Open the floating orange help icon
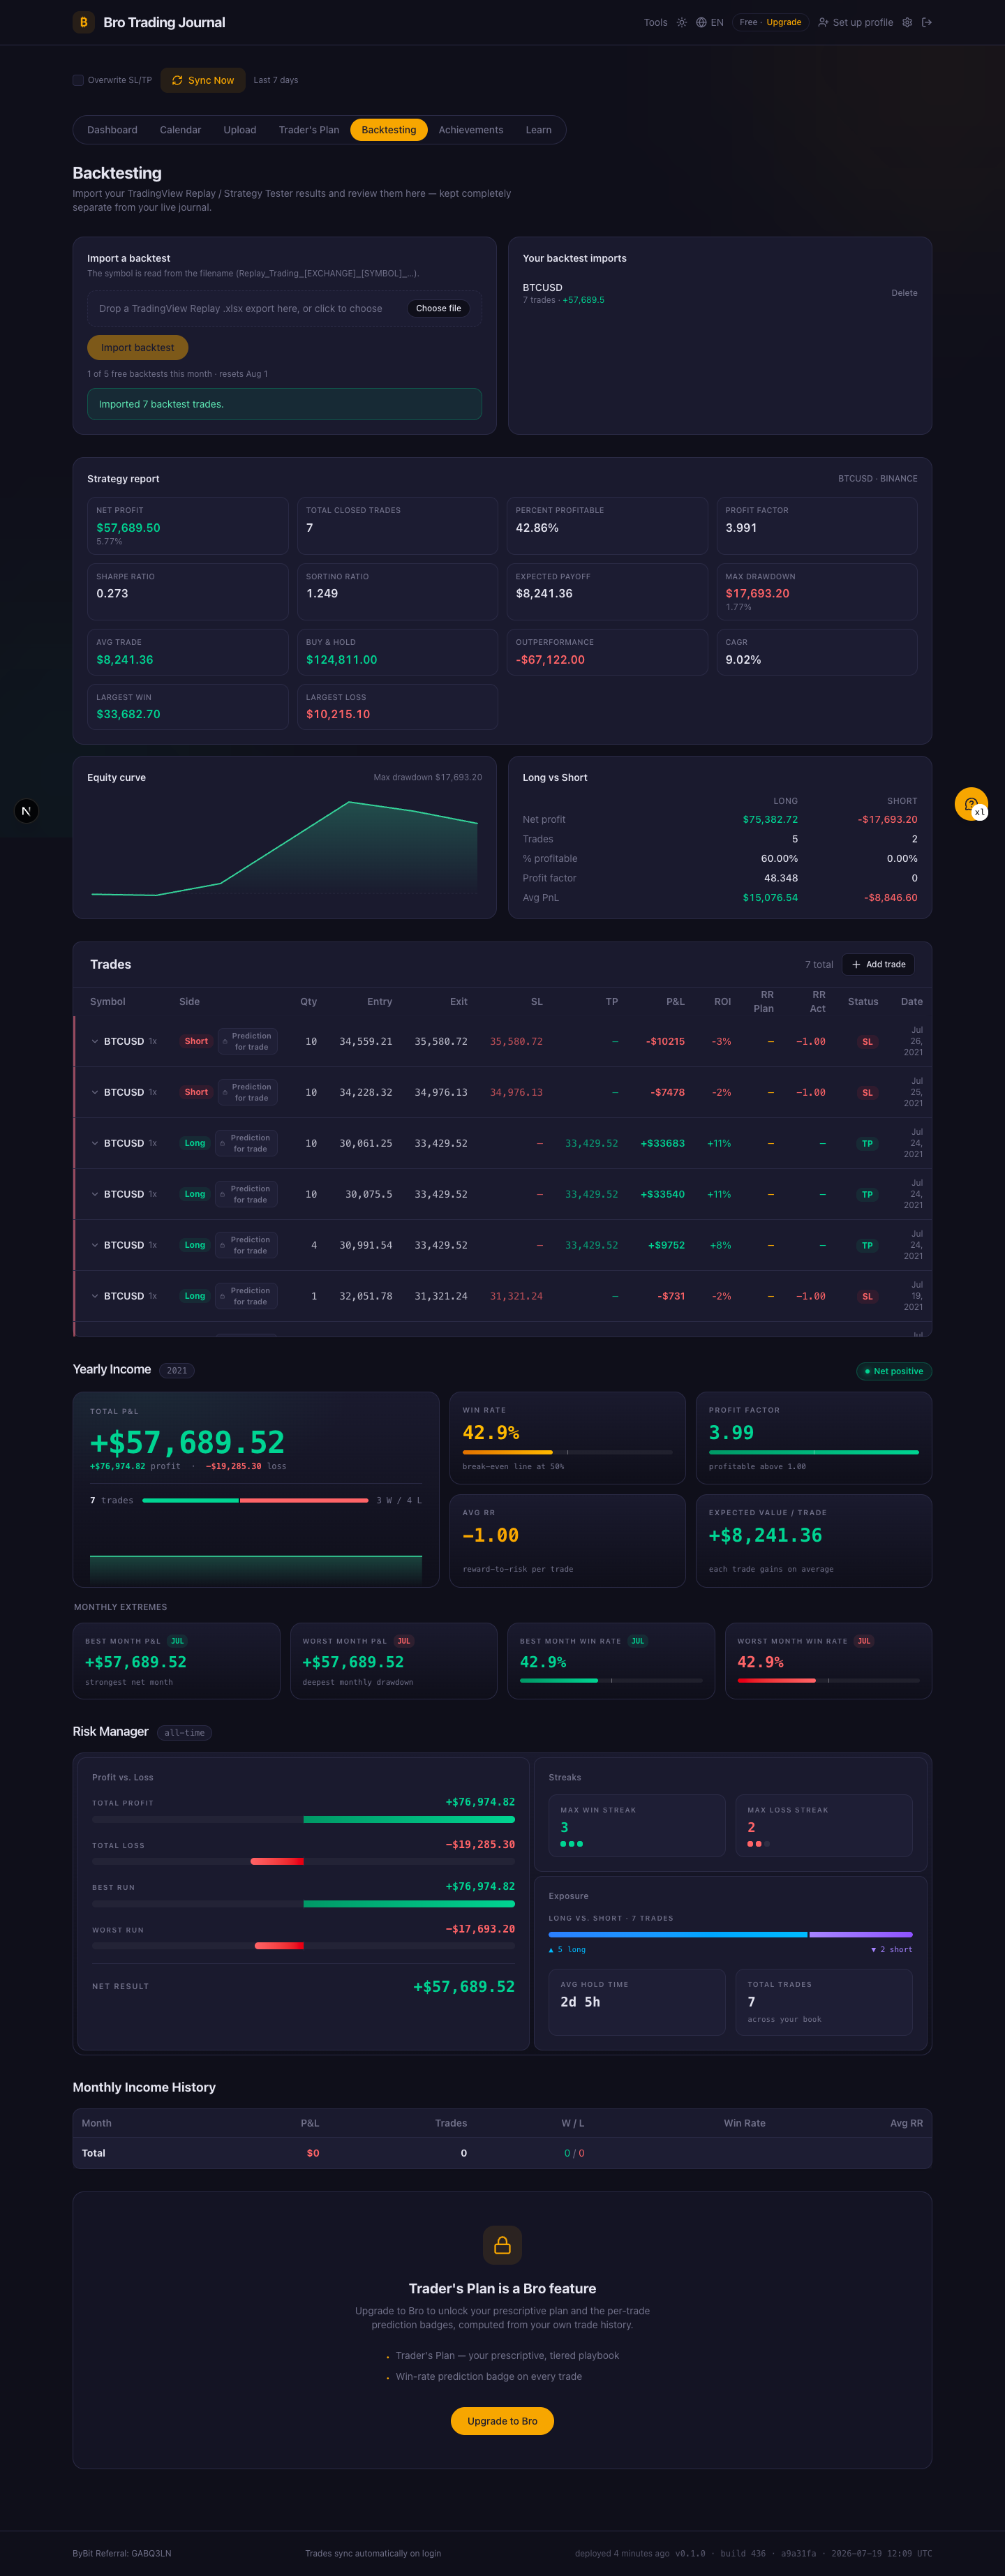The height and width of the screenshot is (2576, 1005). [x=971, y=804]
